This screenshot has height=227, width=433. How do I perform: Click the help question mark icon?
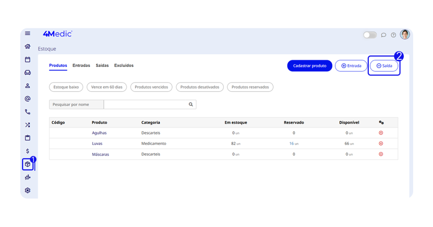click(x=393, y=35)
